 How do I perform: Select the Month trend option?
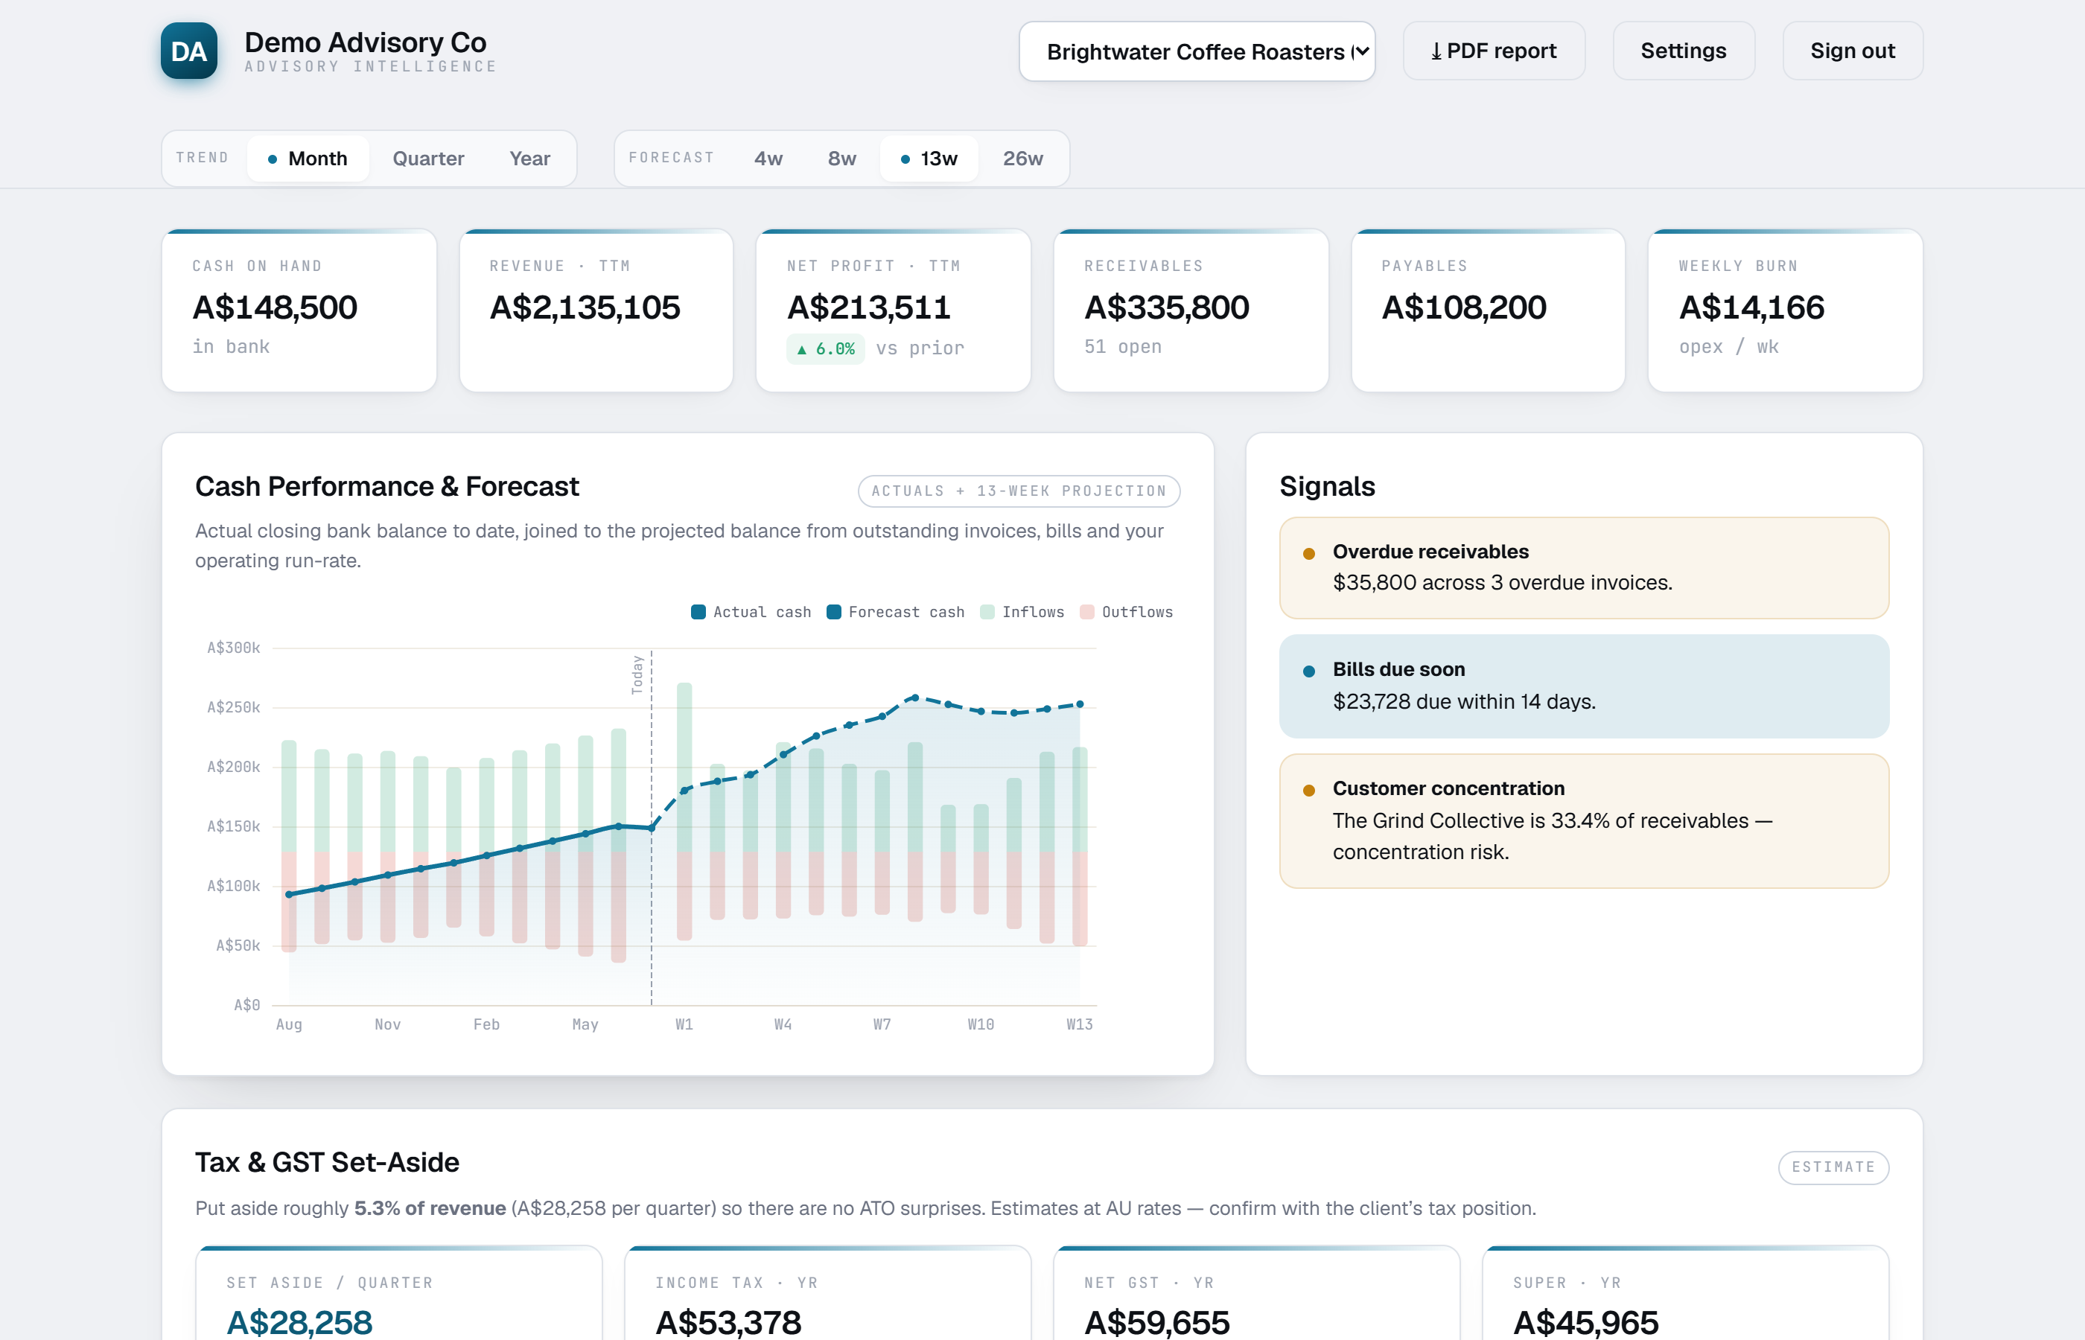(x=308, y=159)
